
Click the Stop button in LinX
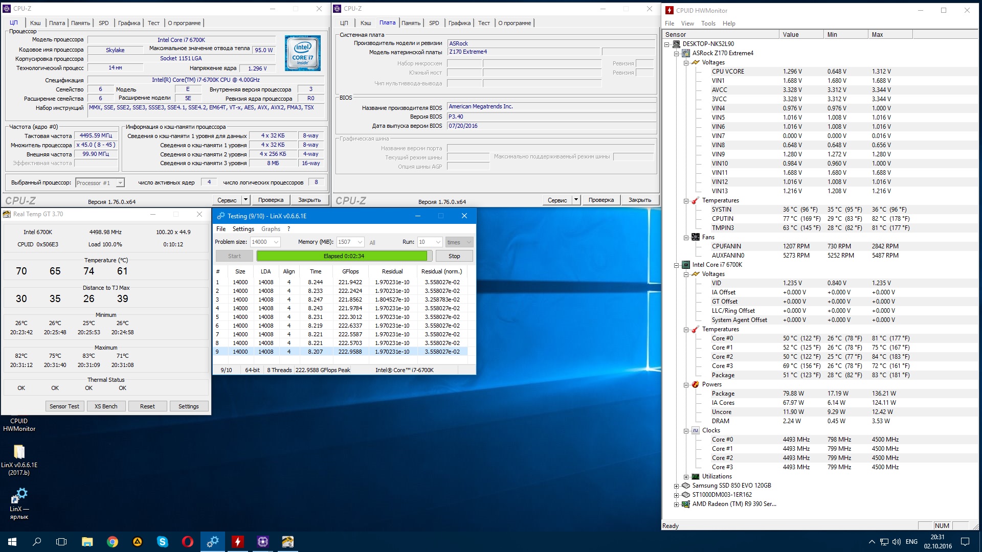[454, 256]
